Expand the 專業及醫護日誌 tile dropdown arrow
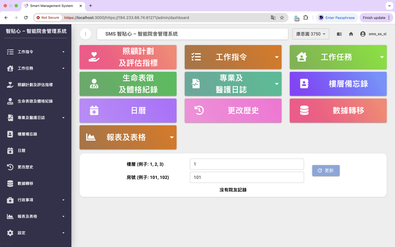The height and width of the screenshot is (247, 395). tap(277, 84)
